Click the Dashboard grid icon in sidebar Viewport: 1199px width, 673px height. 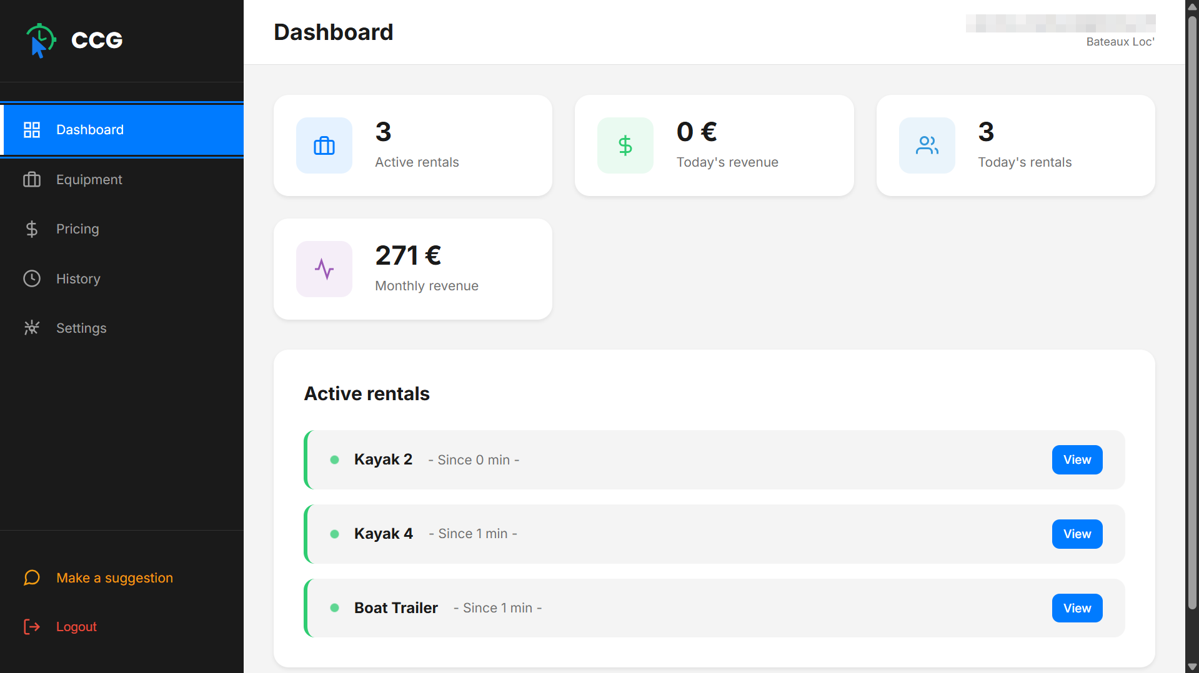point(32,130)
